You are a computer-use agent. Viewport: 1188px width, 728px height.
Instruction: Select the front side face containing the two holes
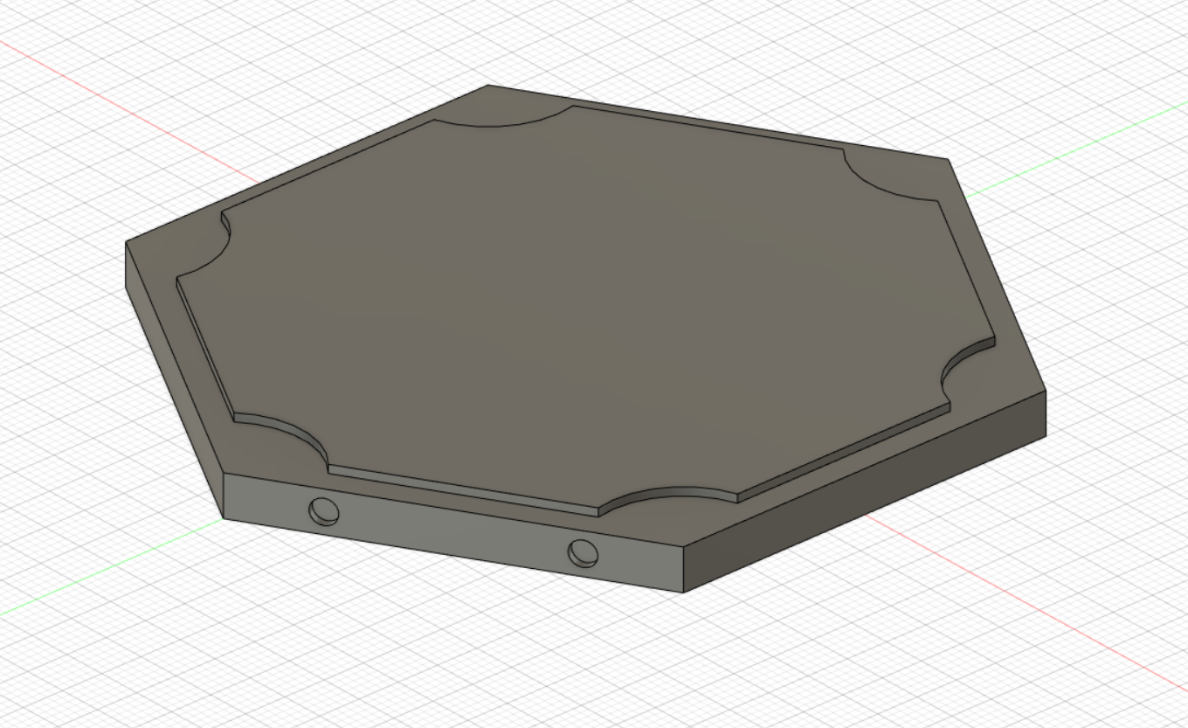pos(454,533)
